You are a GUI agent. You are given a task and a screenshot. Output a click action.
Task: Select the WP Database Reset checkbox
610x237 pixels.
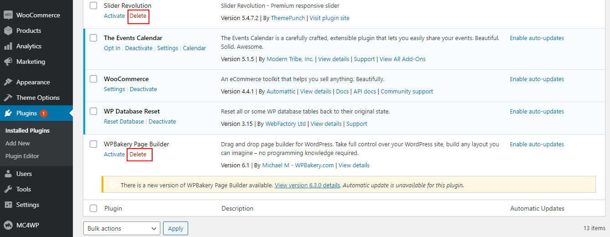pos(93,111)
